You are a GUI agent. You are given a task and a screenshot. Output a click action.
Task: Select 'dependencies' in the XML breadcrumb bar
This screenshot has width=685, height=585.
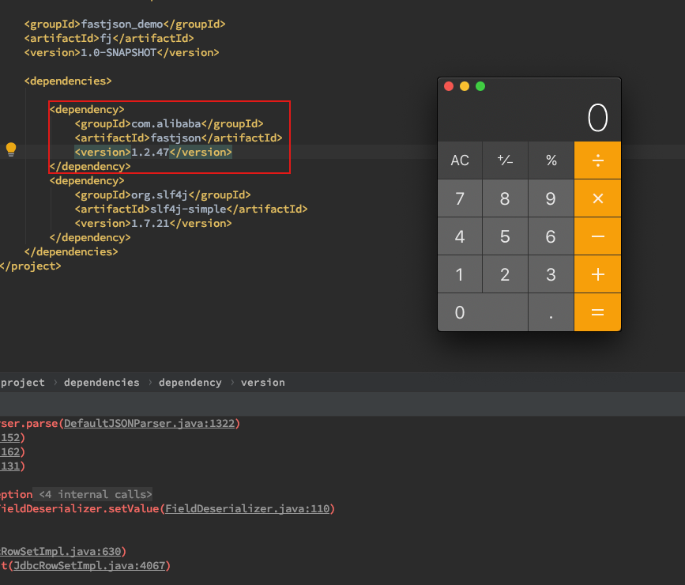pyautogui.click(x=102, y=383)
